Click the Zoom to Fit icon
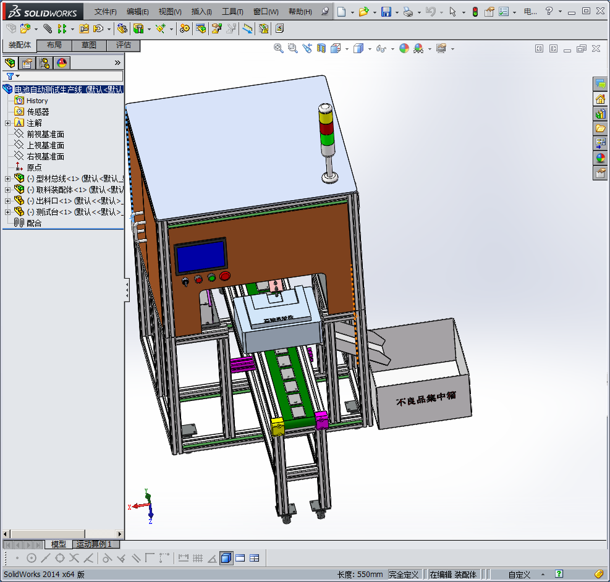Screen dimensions: 610x582 pos(279,48)
